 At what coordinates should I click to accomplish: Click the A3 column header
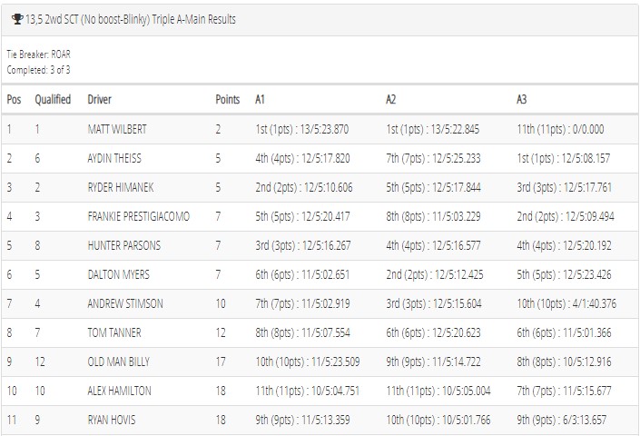point(521,99)
